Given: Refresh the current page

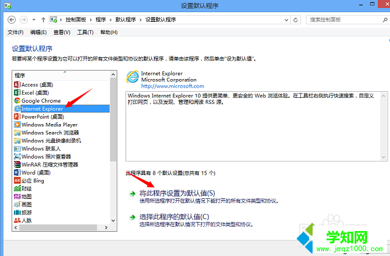Looking at the screenshot, I should [x=296, y=20].
